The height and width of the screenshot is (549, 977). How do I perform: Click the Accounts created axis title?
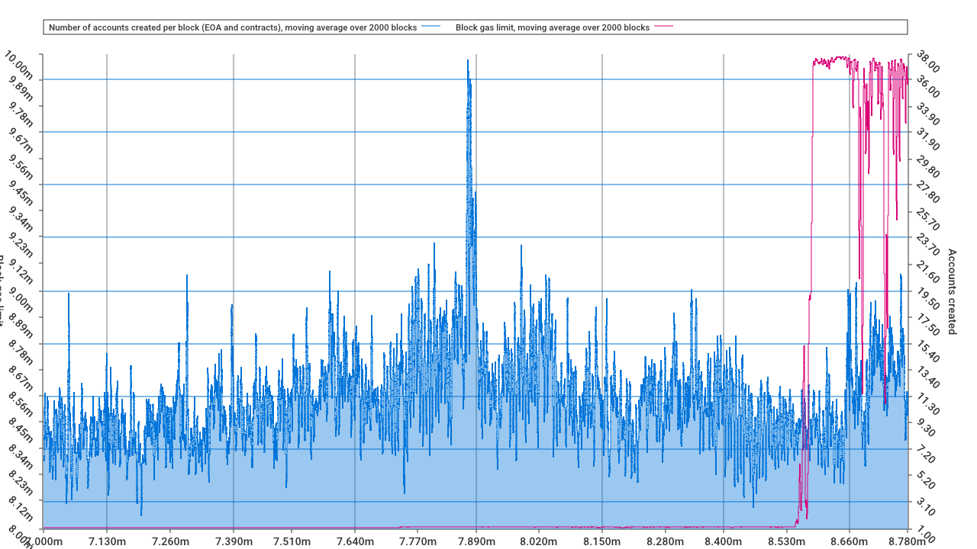tap(951, 291)
